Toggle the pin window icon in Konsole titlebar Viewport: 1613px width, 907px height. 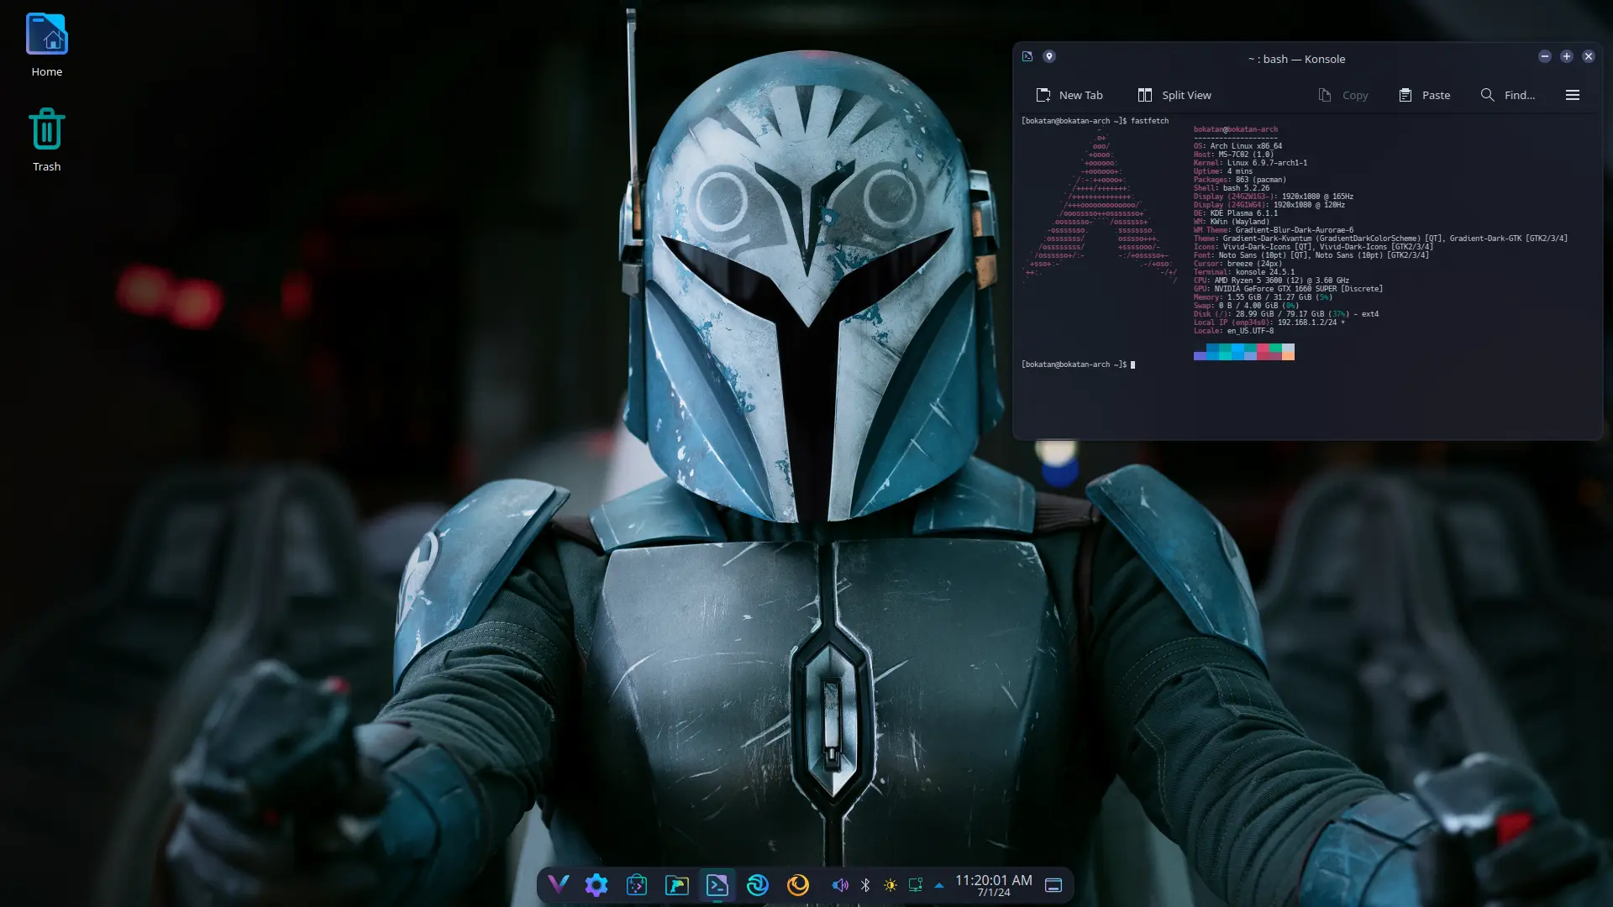pyautogui.click(x=1049, y=56)
